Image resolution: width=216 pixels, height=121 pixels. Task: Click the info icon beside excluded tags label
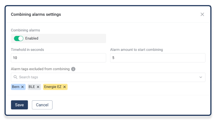pyautogui.click(x=73, y=69)
